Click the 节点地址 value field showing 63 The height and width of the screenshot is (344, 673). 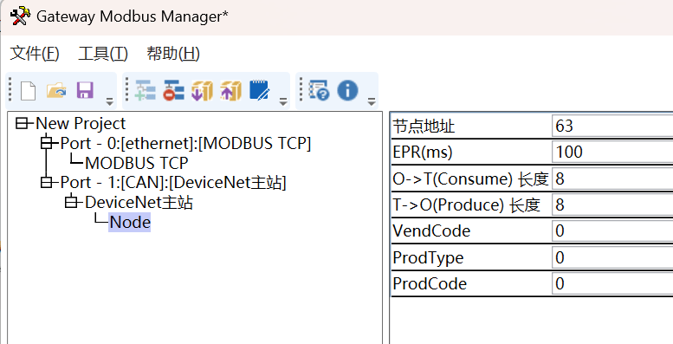(x=612, y=126)
